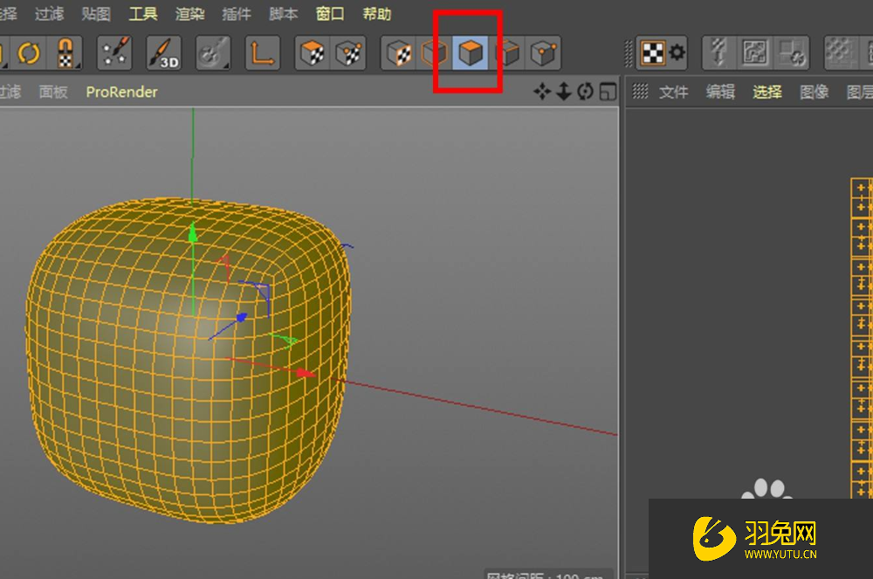Select the edge mode cube icon

(503, 52)
